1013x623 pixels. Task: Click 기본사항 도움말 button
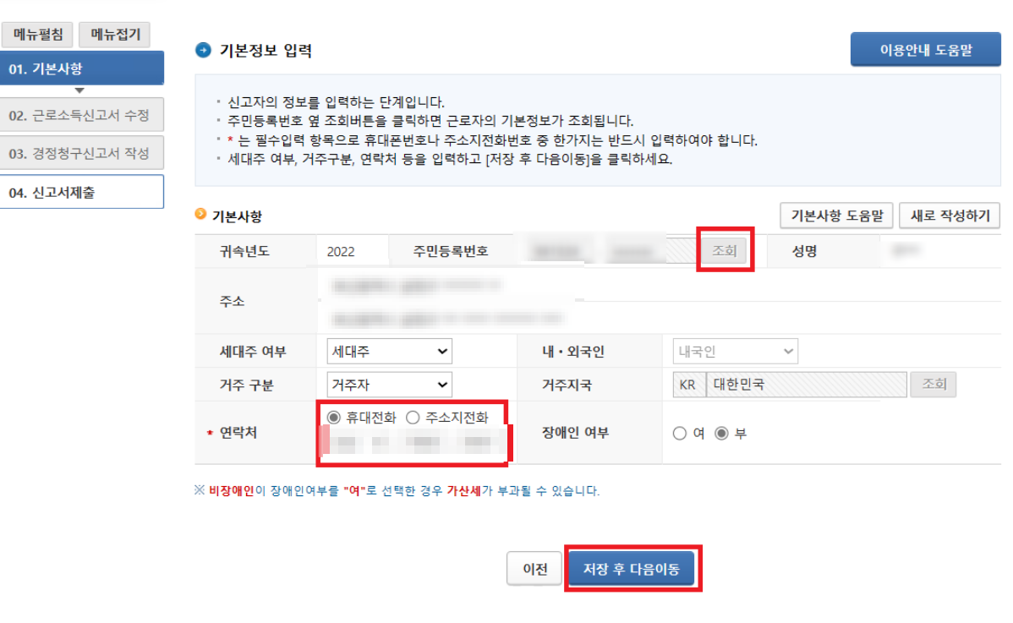click(x=835, y=216)
